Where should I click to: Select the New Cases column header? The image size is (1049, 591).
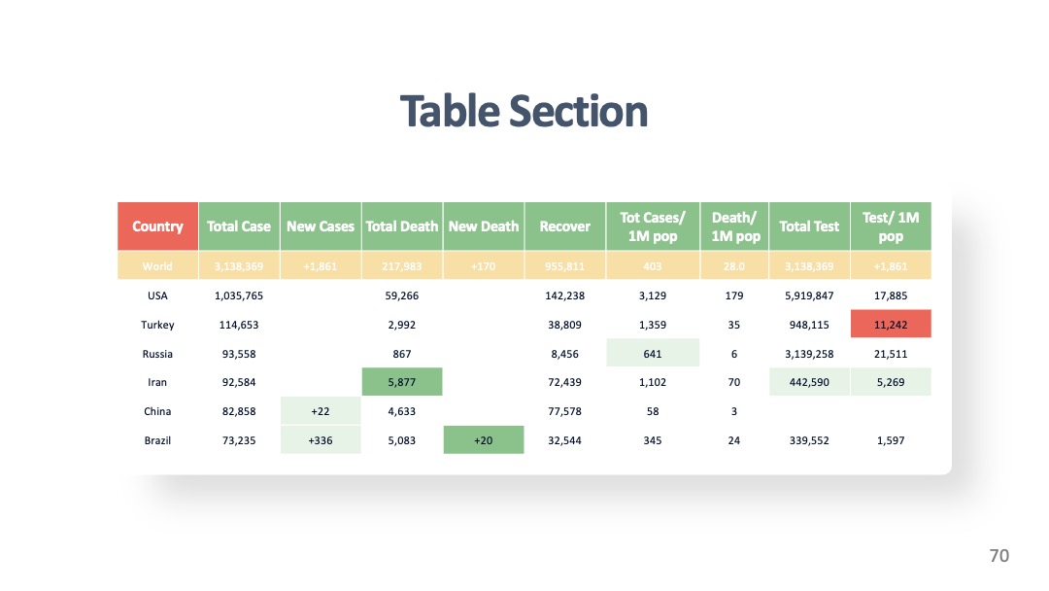(321, 226)
